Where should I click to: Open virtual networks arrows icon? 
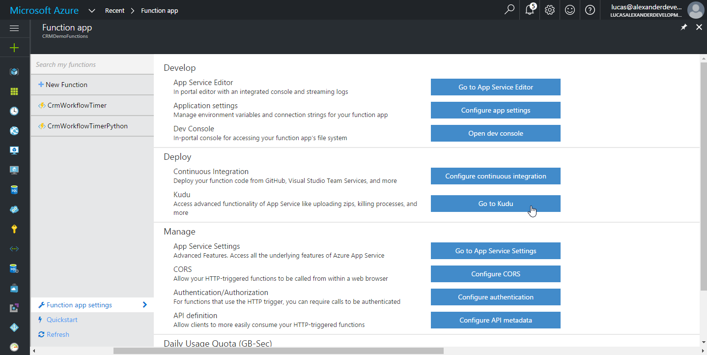[x=14, y=249]
